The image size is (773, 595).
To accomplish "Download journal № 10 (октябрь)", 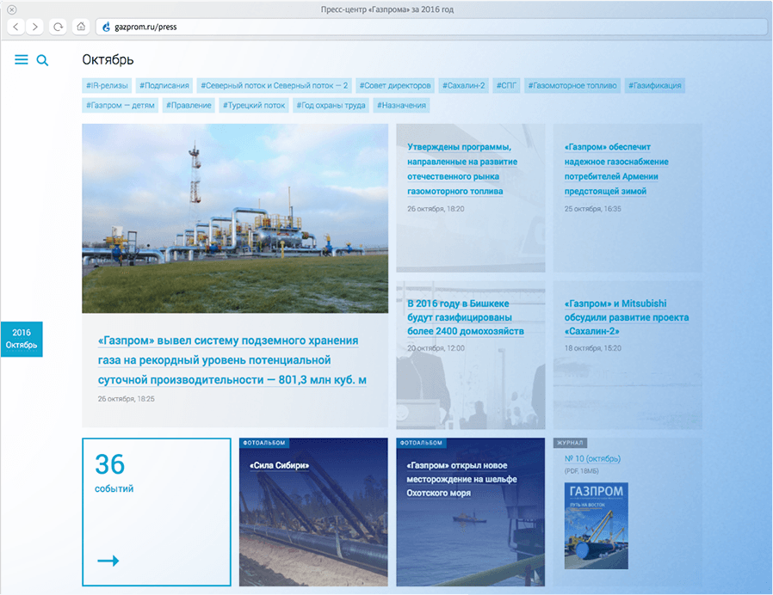I will pos(591,458).
